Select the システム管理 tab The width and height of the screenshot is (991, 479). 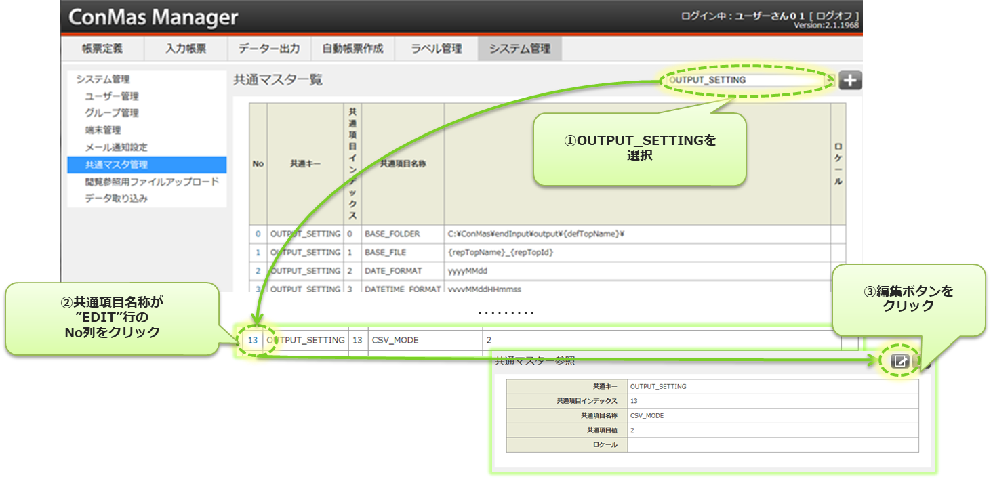pyautogui.click(x=520, y=49)
